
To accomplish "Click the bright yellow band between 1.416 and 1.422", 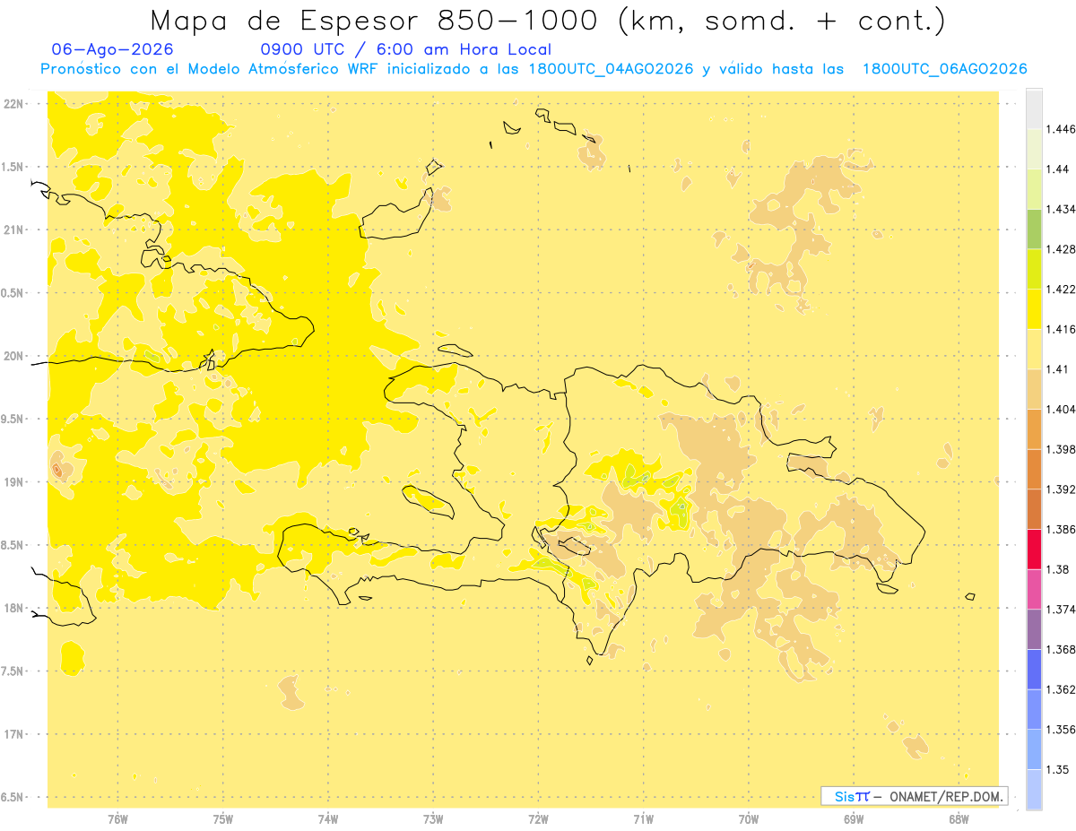I will (1034, 309).
